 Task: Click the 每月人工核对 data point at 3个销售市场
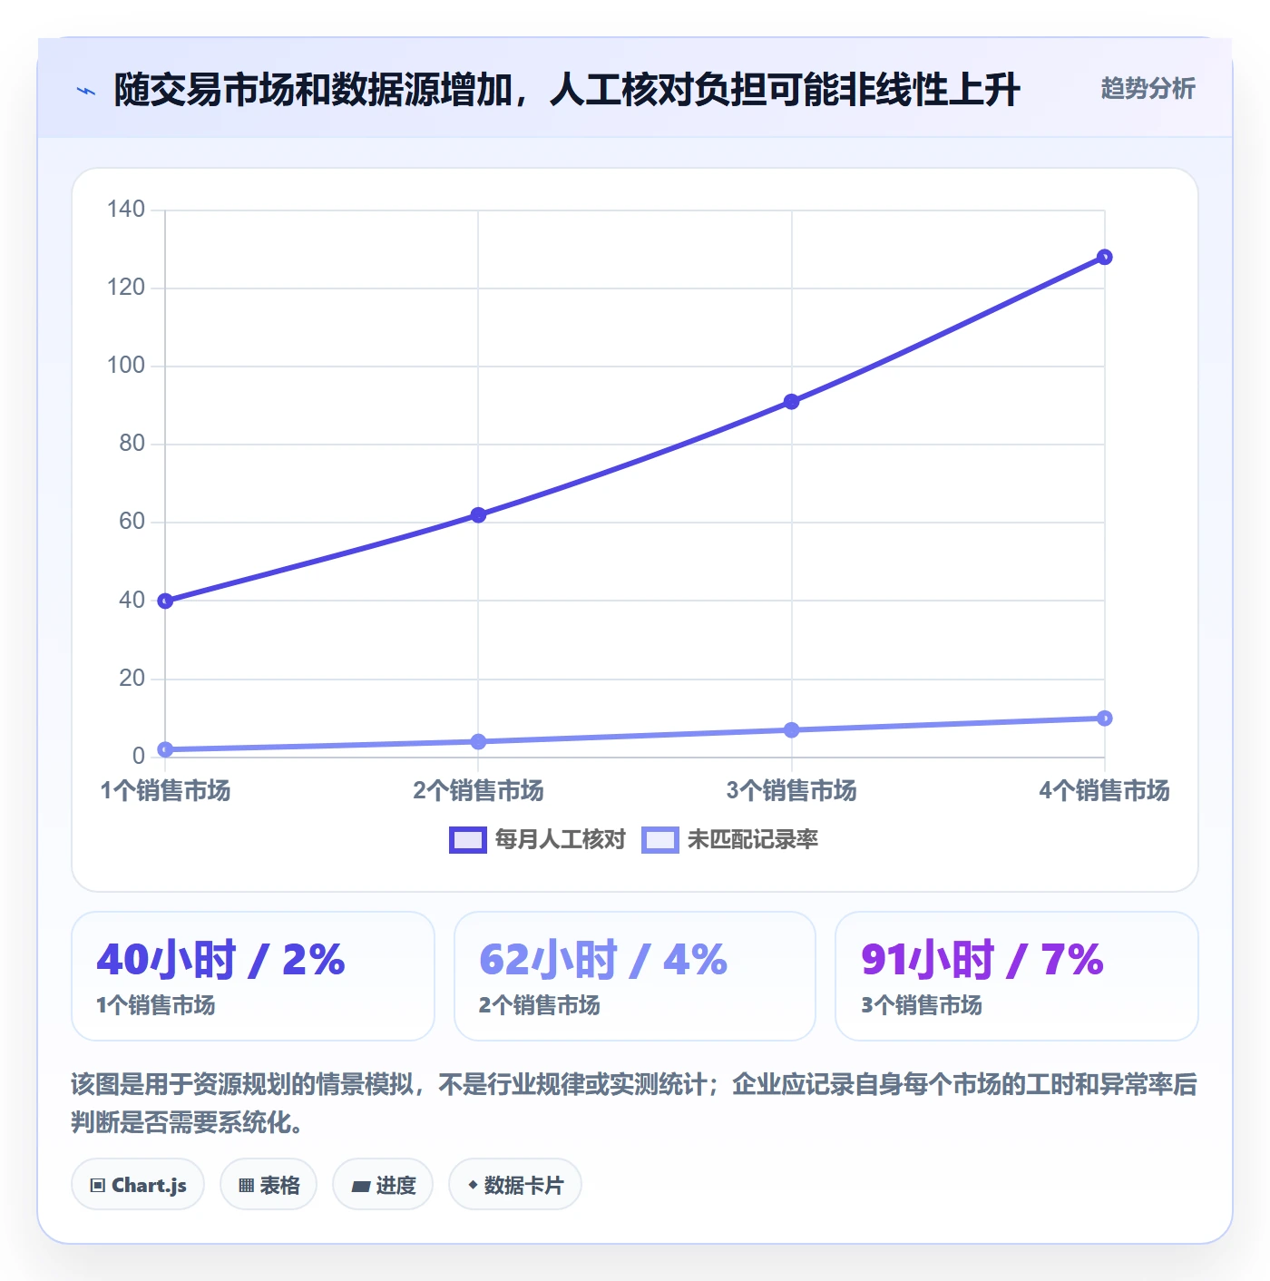792,402
